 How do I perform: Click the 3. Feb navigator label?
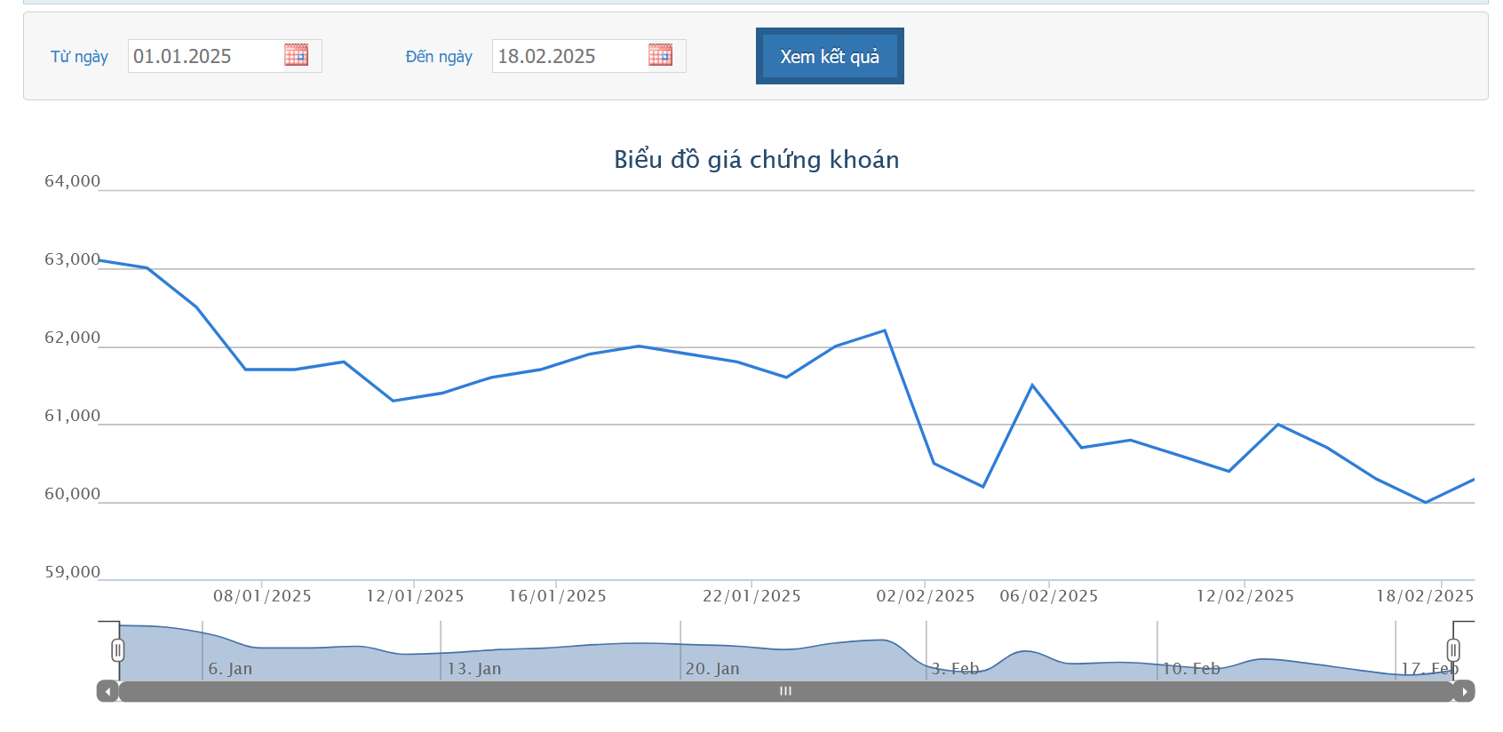(x=955, y=669)
